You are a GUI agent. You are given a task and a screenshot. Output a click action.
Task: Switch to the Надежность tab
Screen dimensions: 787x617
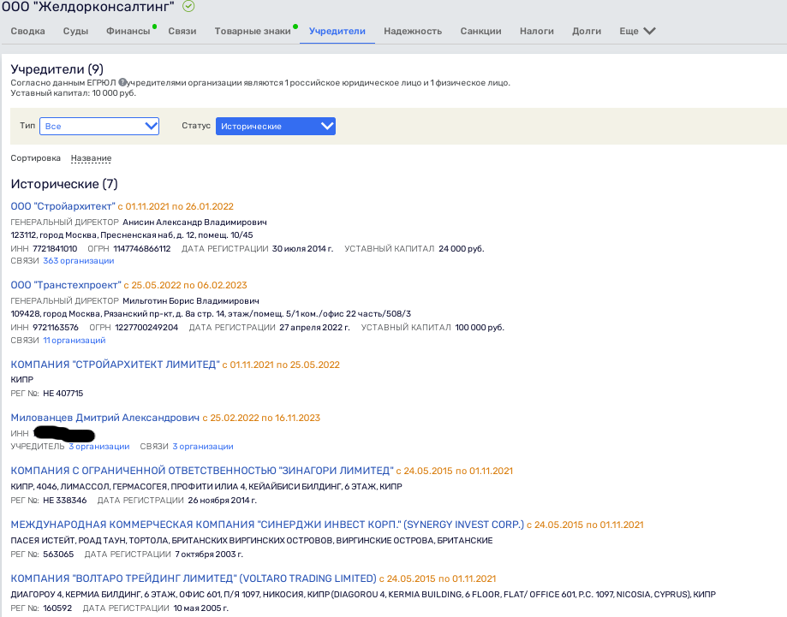(413, 32)
